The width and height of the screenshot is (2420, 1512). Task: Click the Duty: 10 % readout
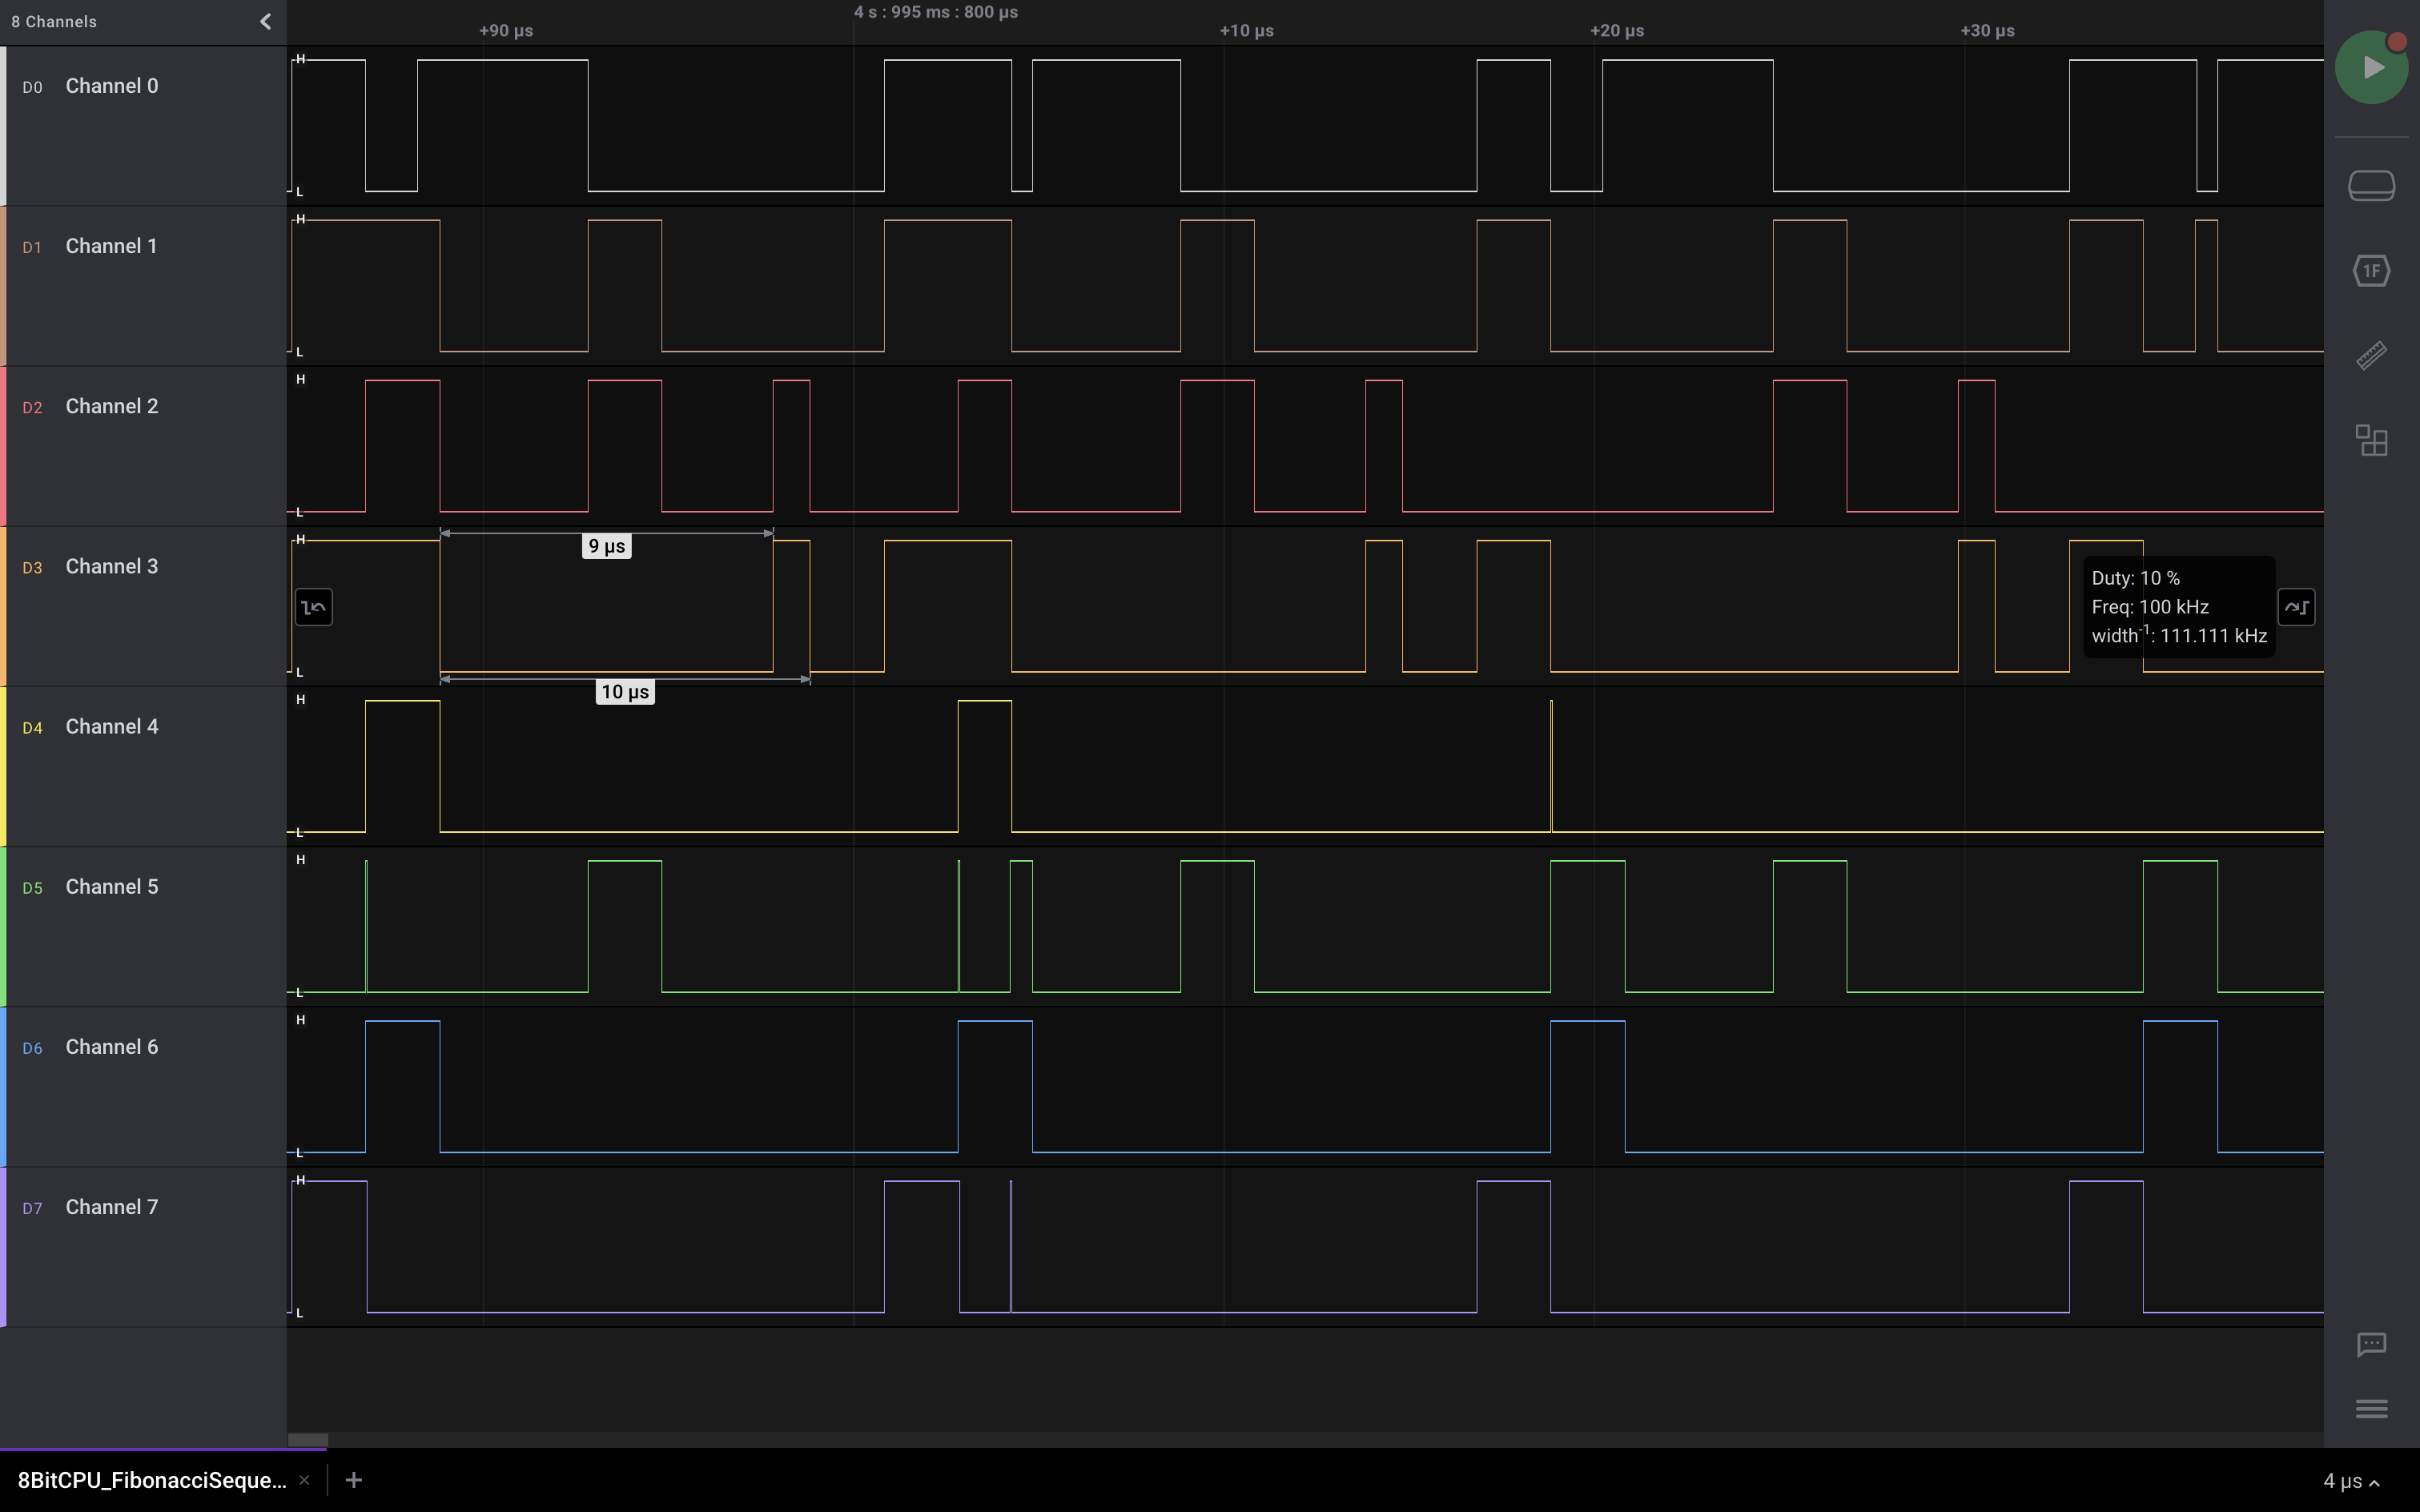[2135, 578]
